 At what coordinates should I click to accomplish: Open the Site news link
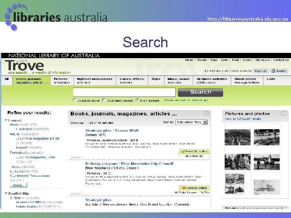[x=262, y=60]
